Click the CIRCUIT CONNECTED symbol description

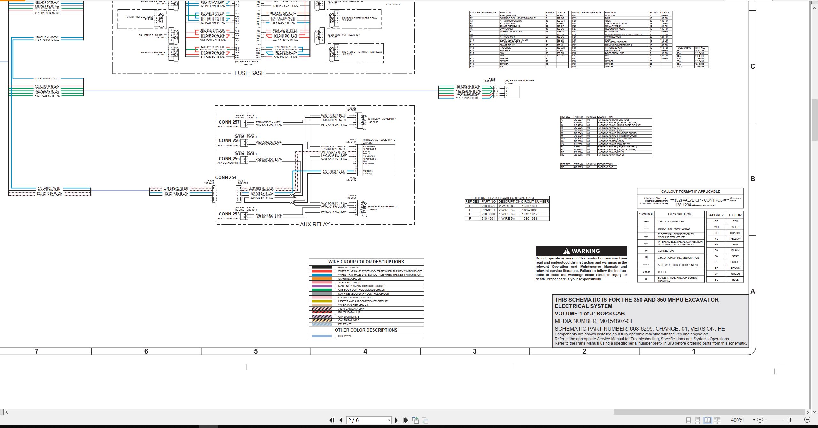tap(671, 222)
